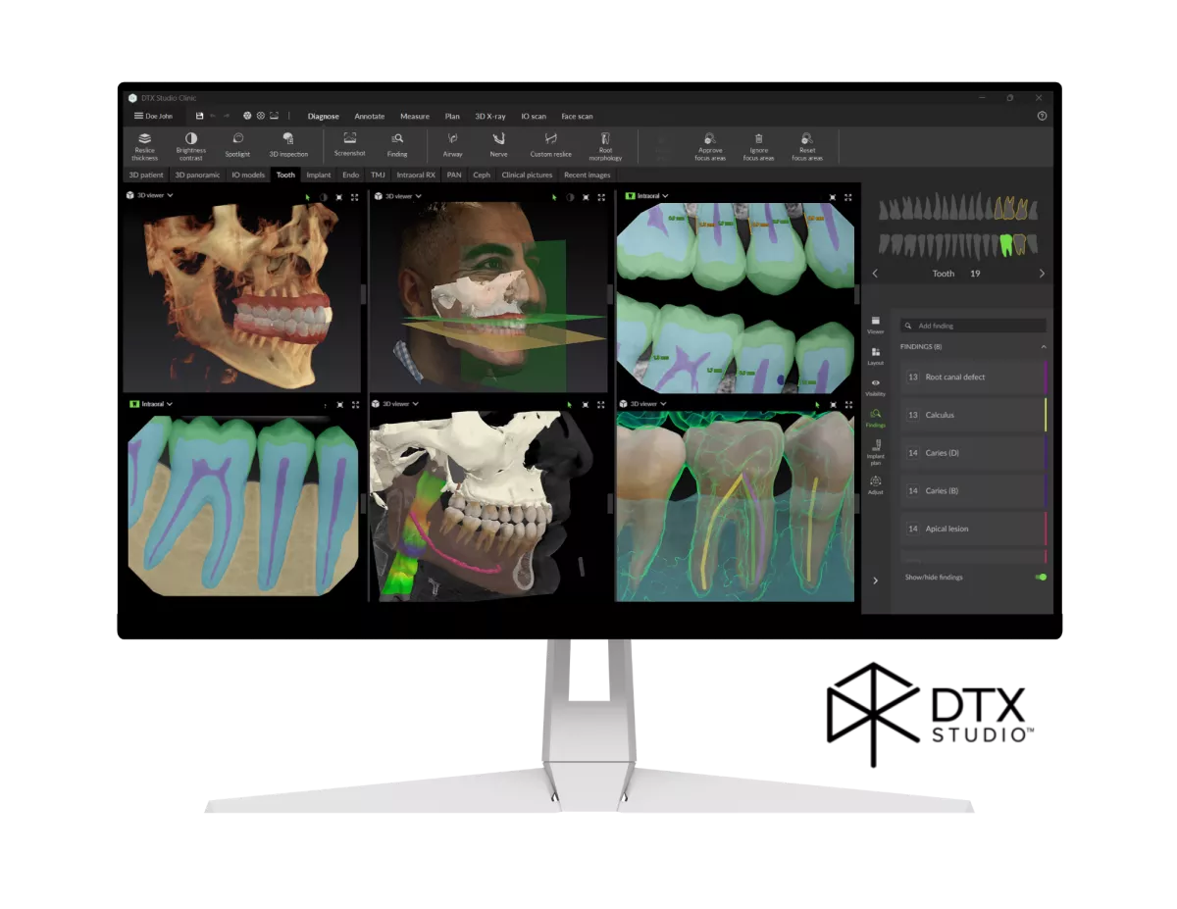Open the Measure menu

coord(414,116)
